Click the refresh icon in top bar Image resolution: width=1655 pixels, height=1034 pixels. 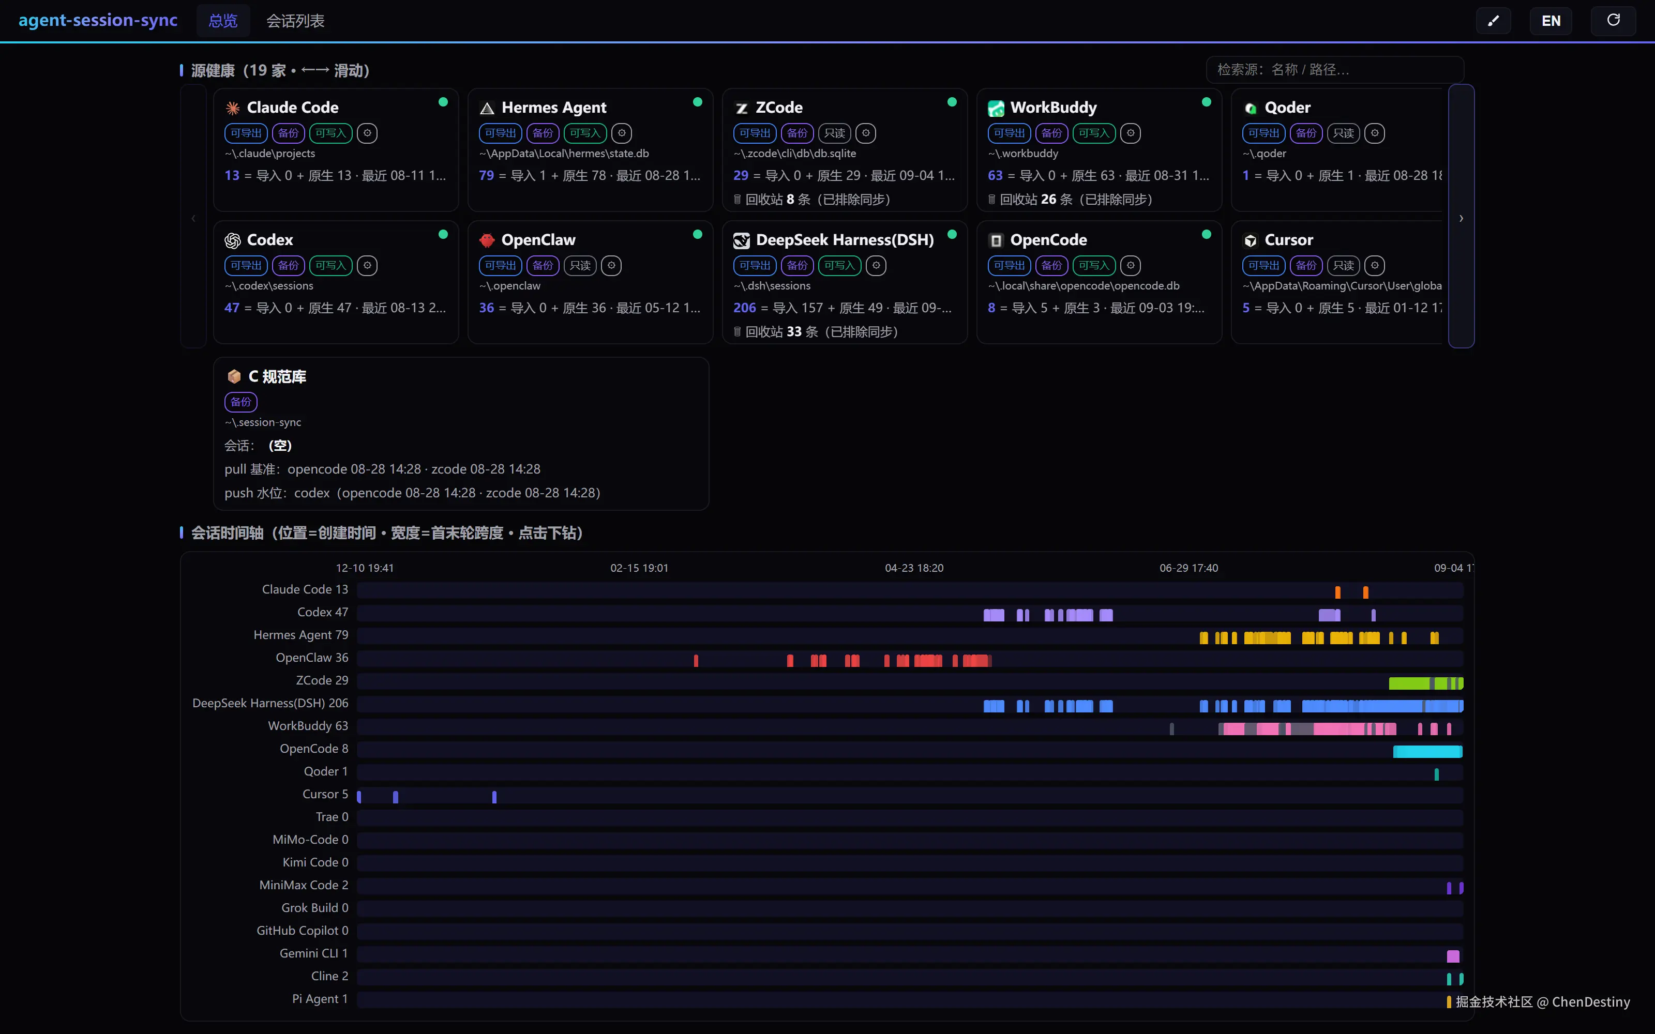[x=1613, y=21]
